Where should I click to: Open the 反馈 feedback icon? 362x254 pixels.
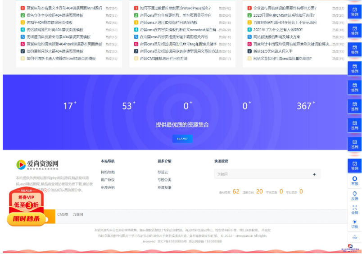click(354, 195)
